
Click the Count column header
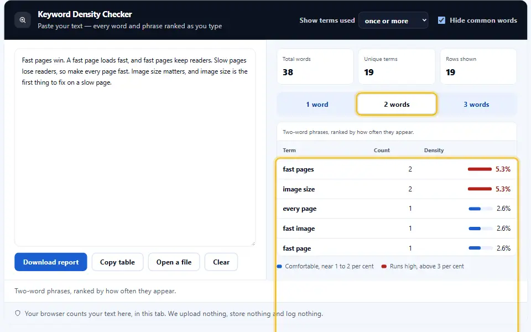pyautogui.click(x=382, y=150)
